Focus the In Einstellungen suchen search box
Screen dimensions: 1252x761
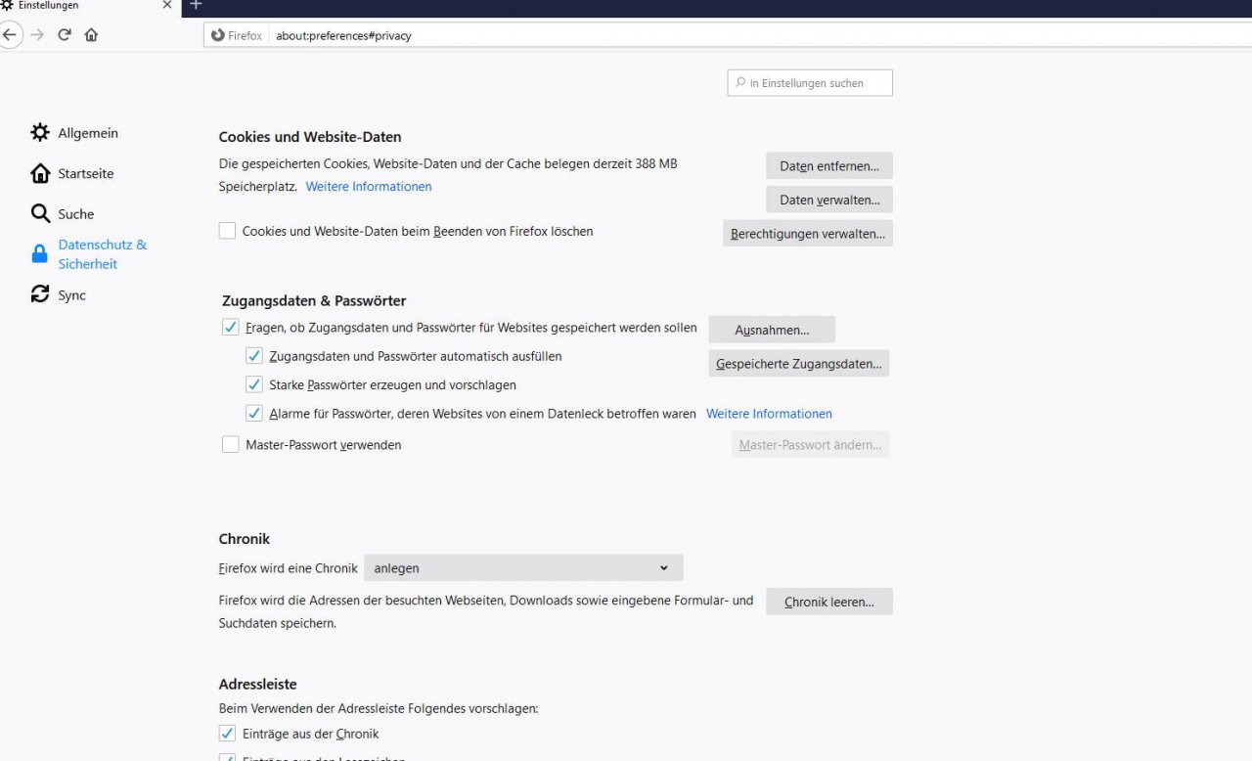coord(810,83)
